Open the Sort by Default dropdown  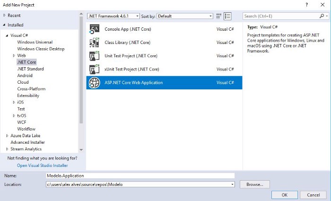pos(185,16)
